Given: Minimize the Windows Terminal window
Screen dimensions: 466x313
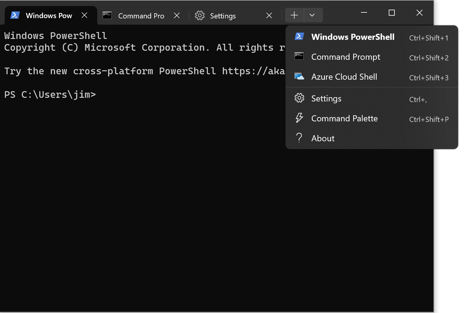Looking at the screenshot, I should [x=364, y=13].
